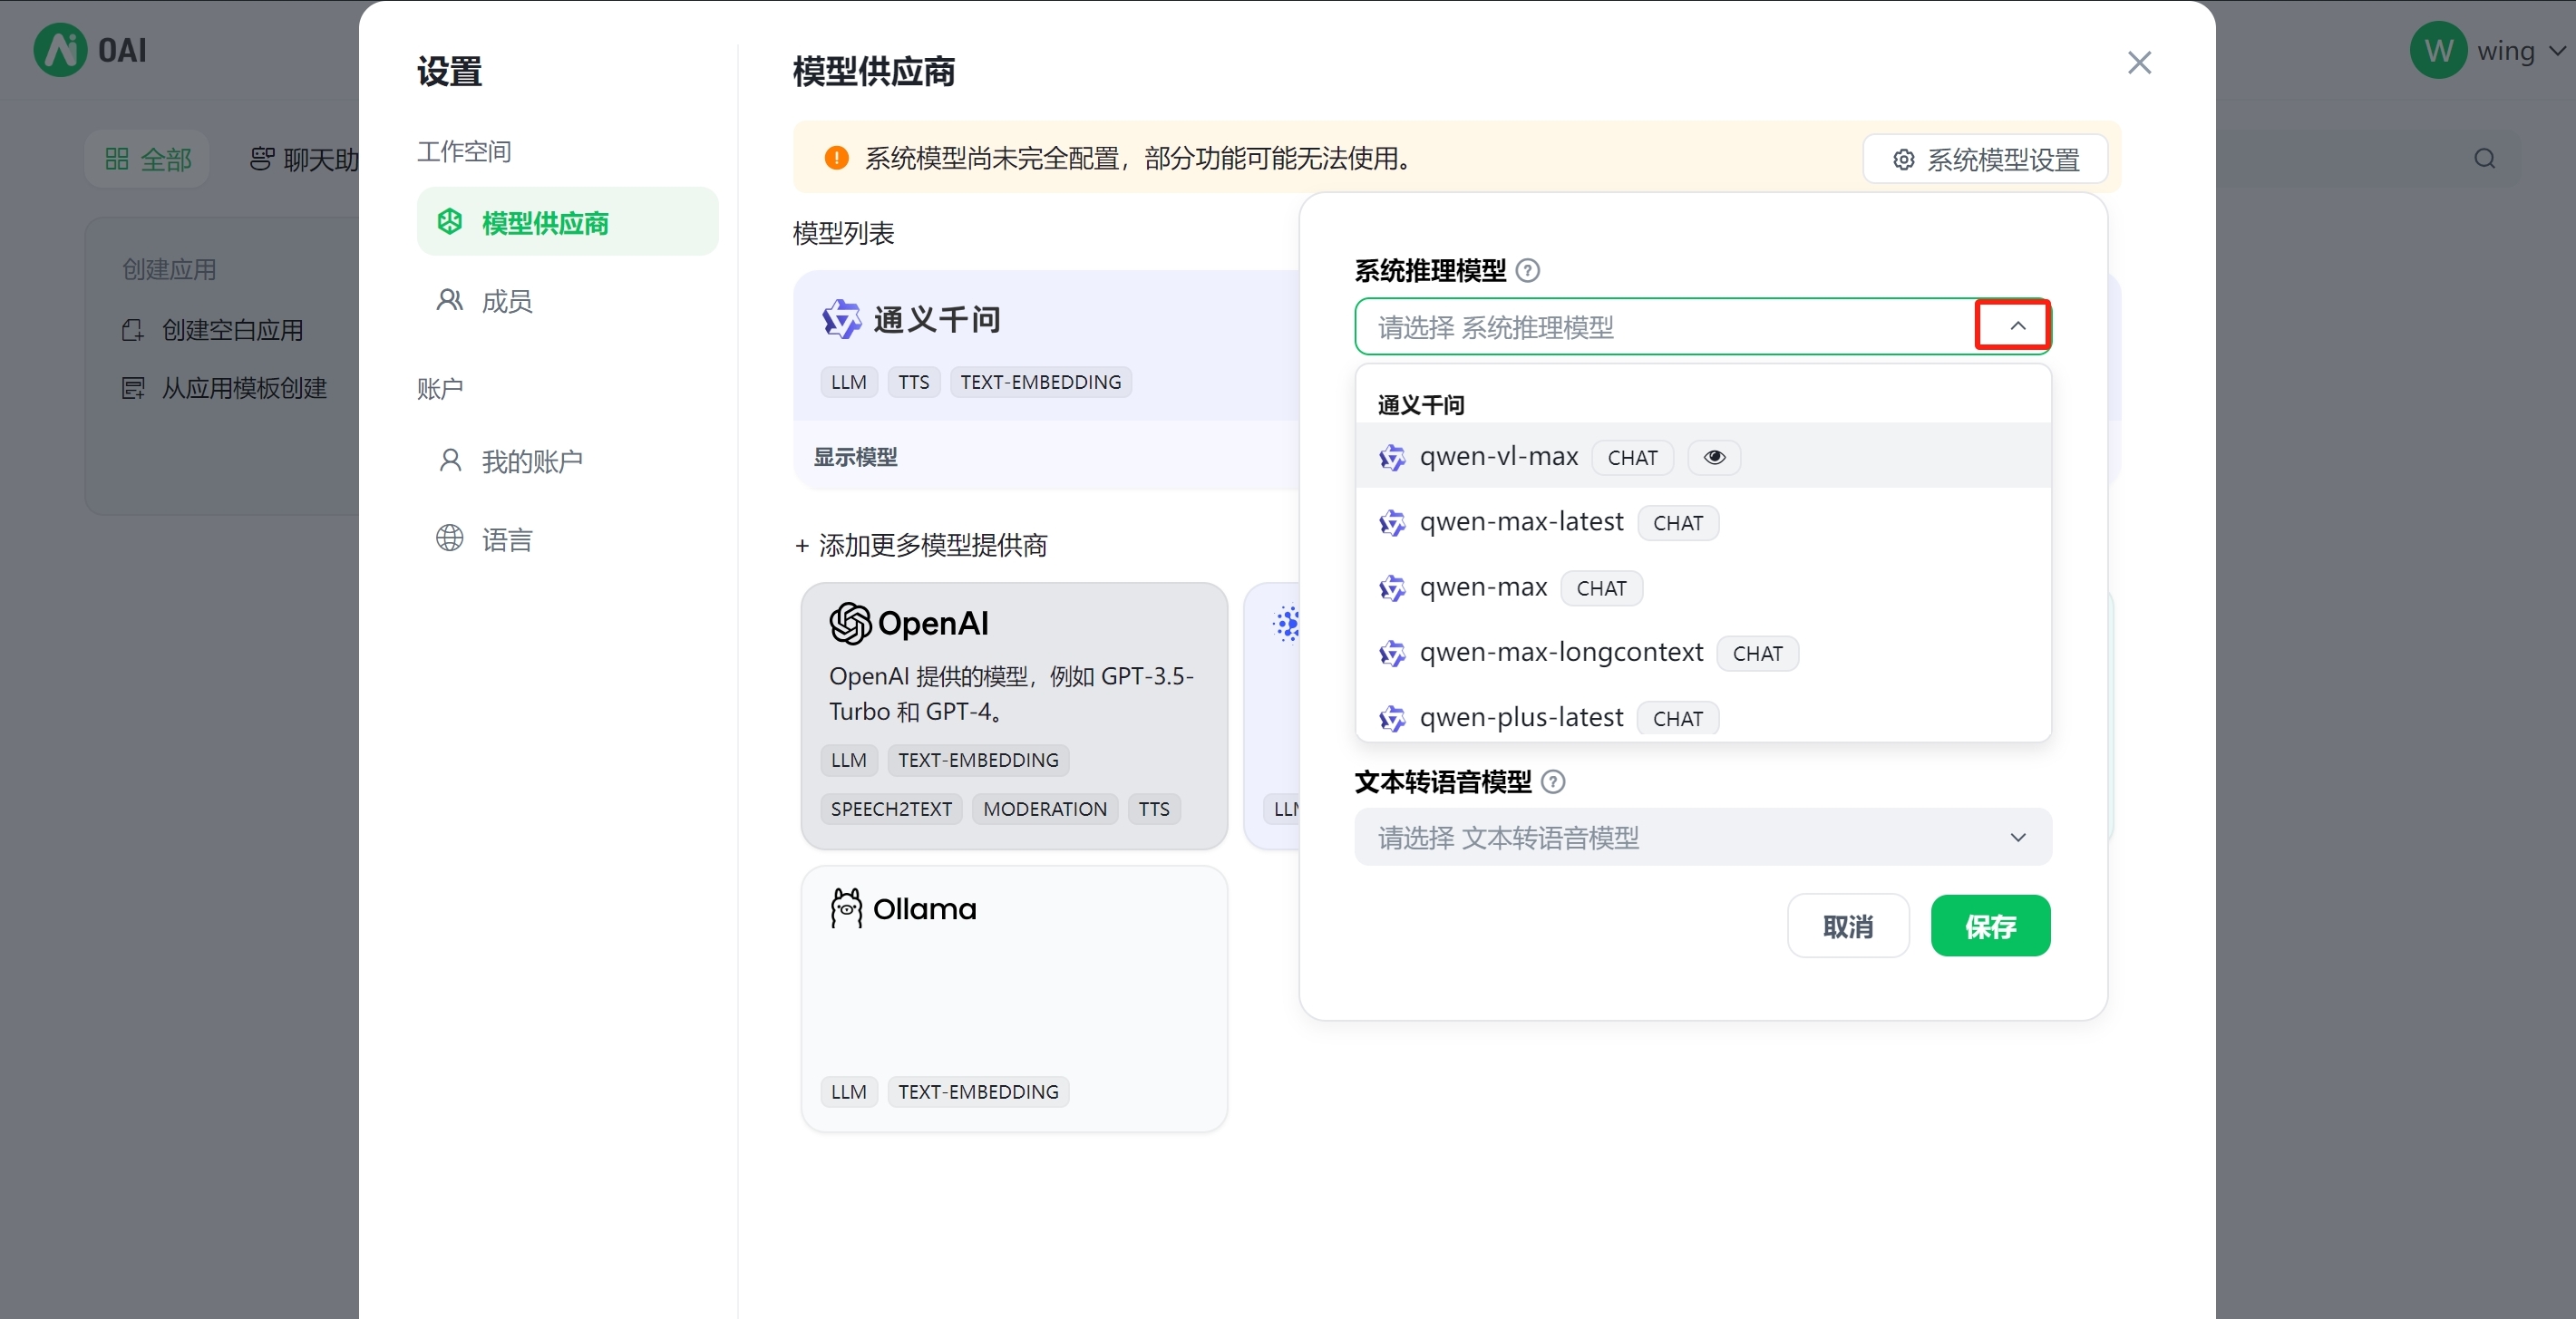Screen dimensions: 2576x1319
Task: Click the 模型供应商 cube icon in sidebar
Action: click(450, 222)
